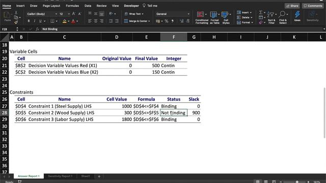Click the red font color swatch
This screenshot has height=183, width=326.
[73, 21]
